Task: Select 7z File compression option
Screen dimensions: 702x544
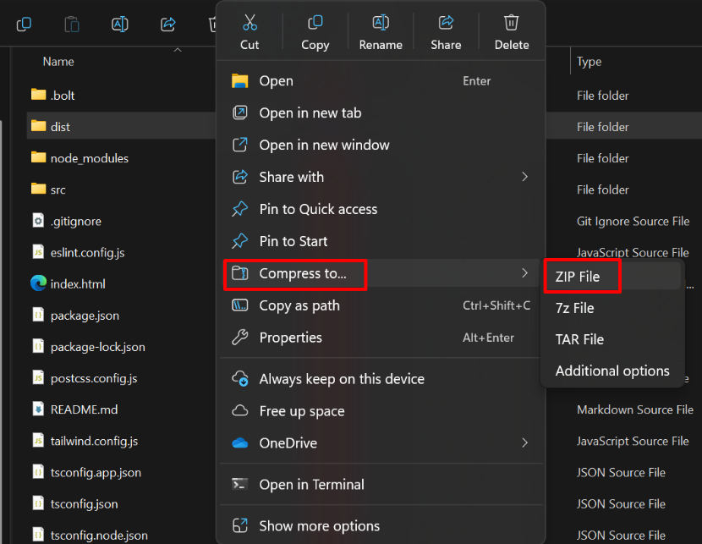Action: [574, 308]
